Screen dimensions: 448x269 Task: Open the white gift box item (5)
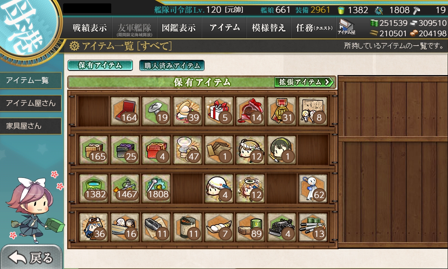(x=219, y=111)
